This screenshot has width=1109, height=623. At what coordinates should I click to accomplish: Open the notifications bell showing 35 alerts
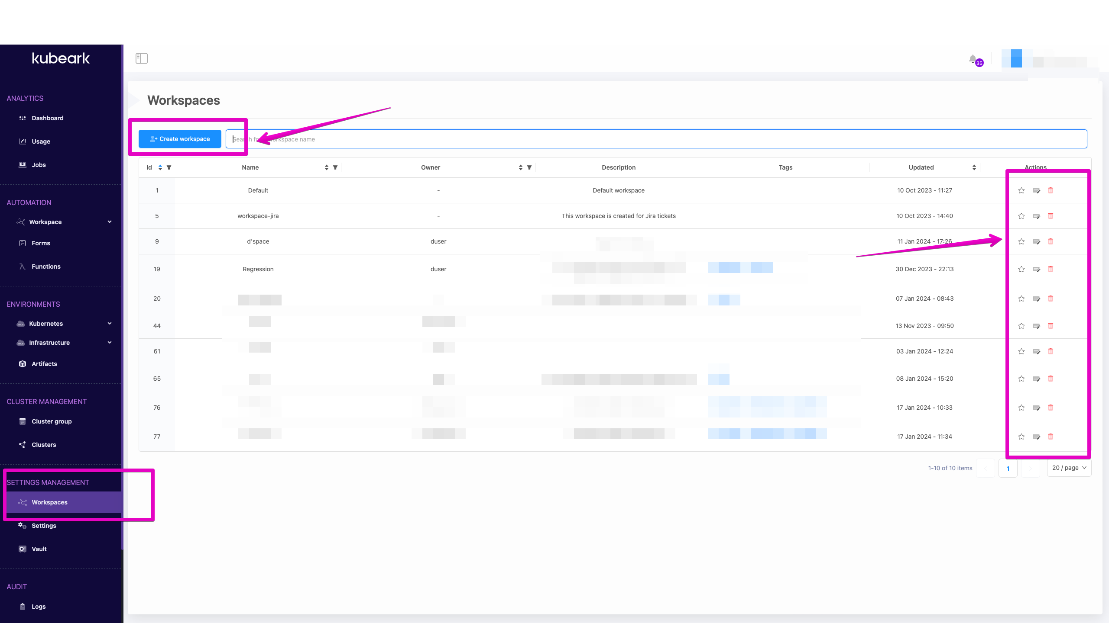tap(973, 59)
